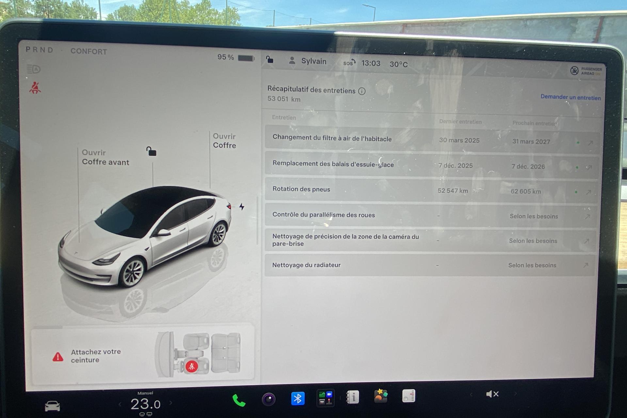Tap the SOS connectivity icon

(349, 63)
